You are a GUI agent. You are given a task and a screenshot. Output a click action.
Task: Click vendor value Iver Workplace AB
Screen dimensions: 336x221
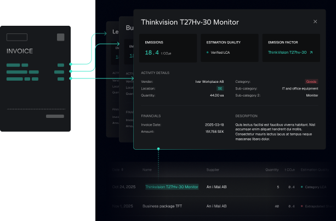coord(209,82)
